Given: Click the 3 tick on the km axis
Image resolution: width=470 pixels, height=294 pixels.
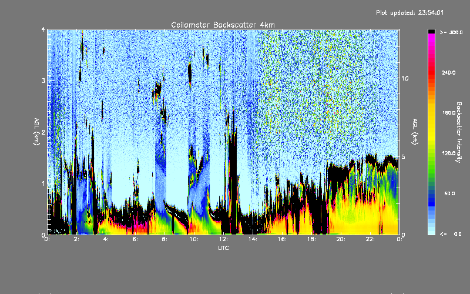Looking at the screenshot, I should click(x=43, y=81).
